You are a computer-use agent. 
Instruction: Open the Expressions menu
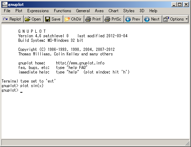[38, 11]
